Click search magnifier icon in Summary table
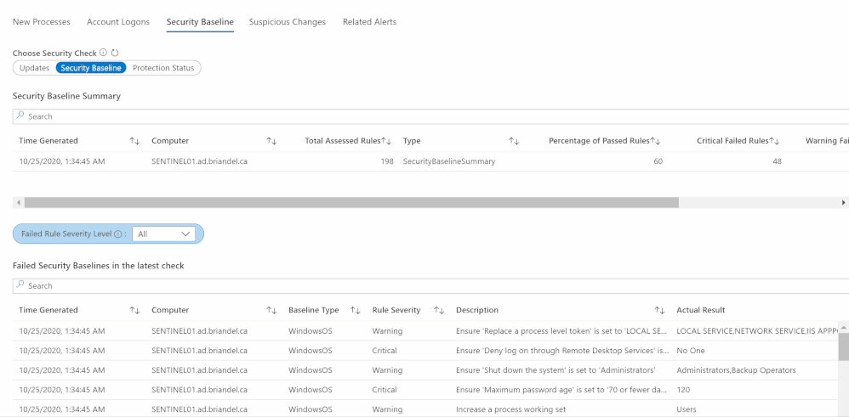The height and width of the screenshot is (417, 849). tap(20, 116)
